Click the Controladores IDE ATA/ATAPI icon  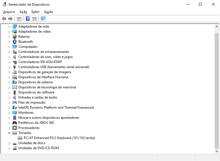click(15, 62)
